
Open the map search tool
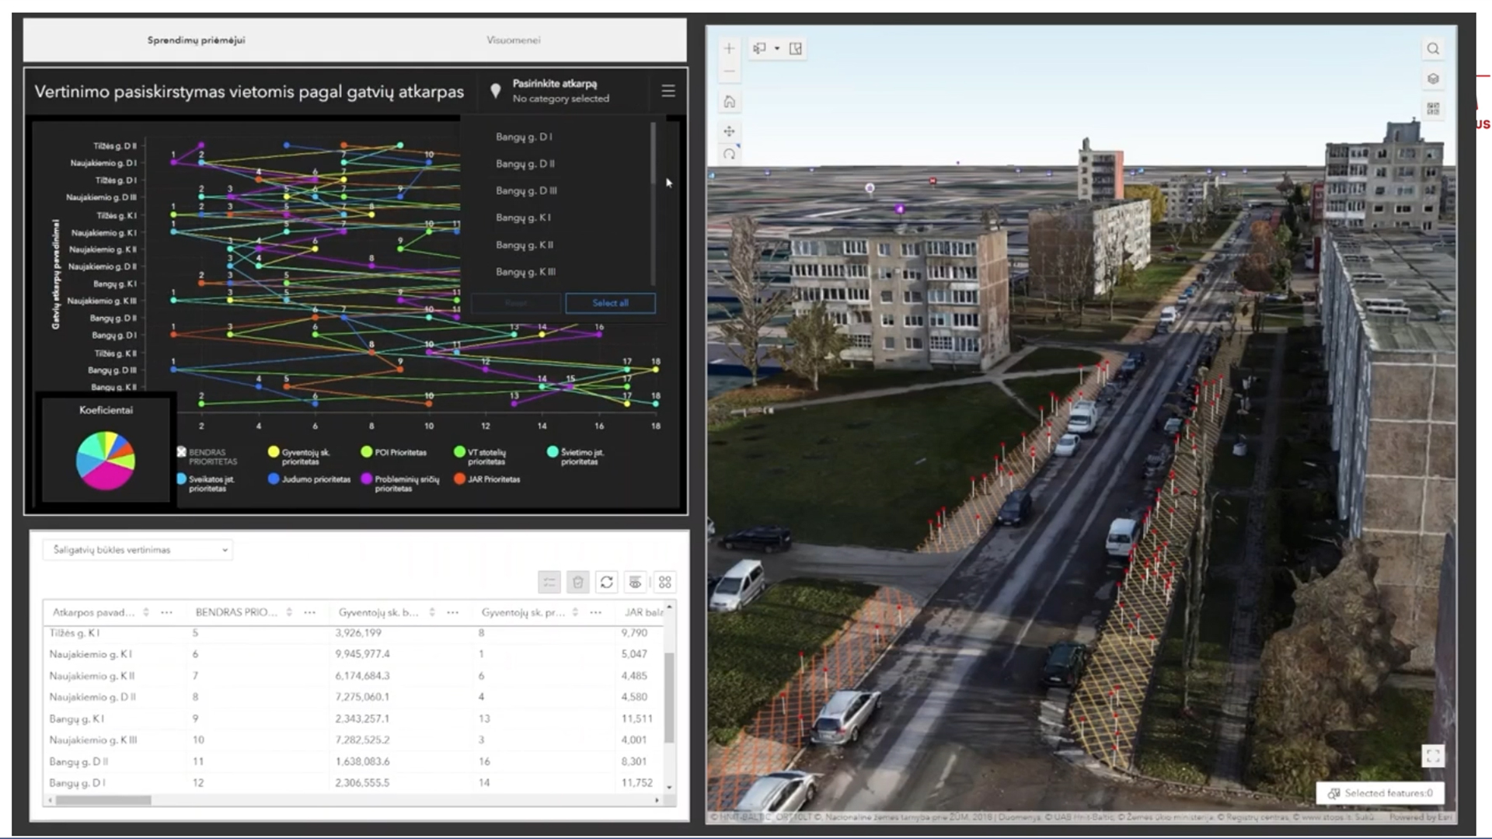(1433, 49)
